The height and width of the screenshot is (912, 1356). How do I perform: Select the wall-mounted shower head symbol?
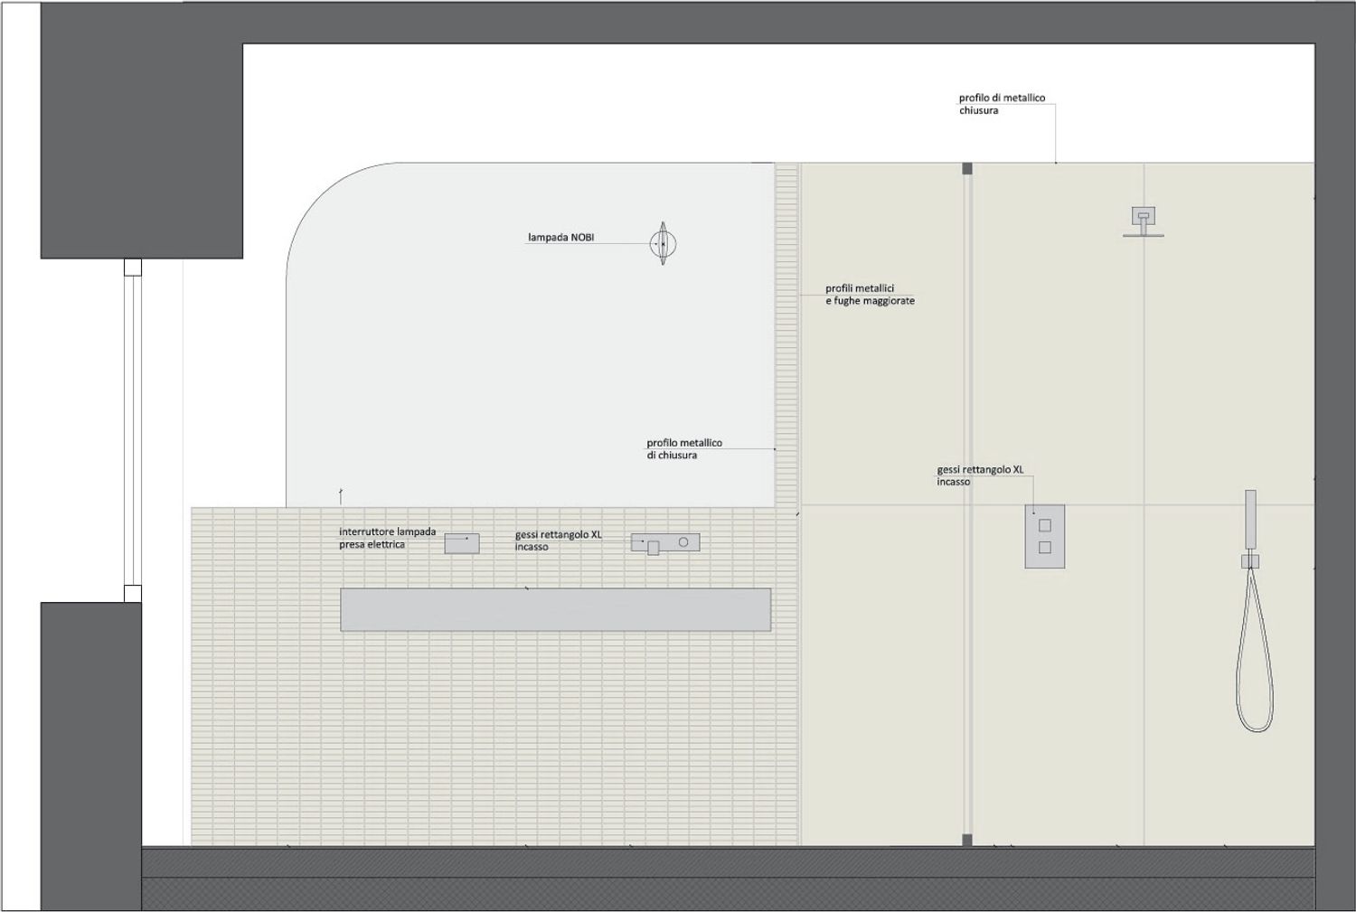click(x=1144, y=221)
